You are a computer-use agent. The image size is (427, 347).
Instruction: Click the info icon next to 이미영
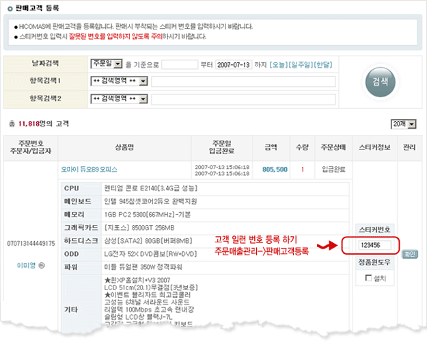[41, 264]
